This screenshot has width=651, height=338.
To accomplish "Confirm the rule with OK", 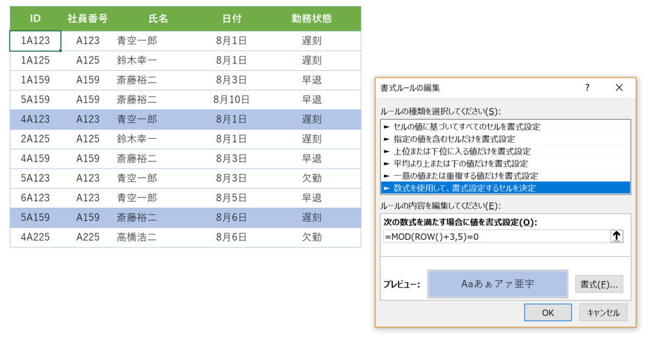I will 547,312.
